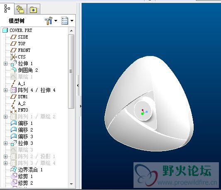Click the 倒圆角 2 round feature icon
Image resolution: width=221 pixels, height=190 pixels.
click(x=14, y=70)
